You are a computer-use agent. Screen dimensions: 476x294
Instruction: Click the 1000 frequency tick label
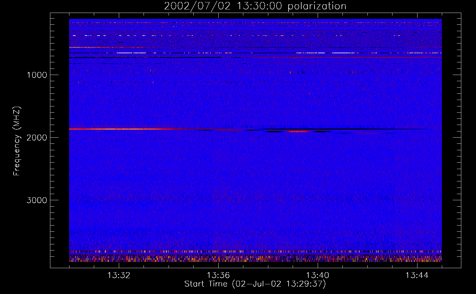37,75
